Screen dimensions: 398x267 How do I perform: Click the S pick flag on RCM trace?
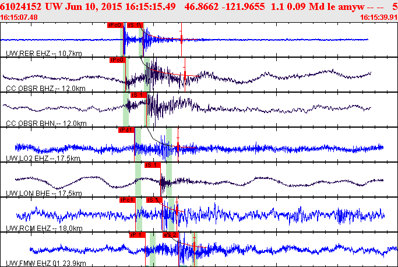(x=153, y=200)
